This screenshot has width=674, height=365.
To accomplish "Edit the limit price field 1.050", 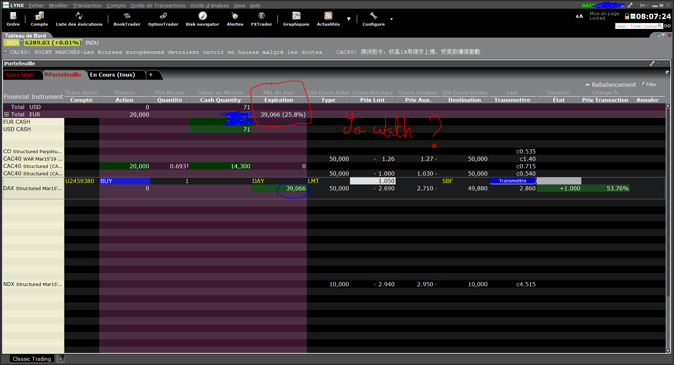I will tap(372, 181).
